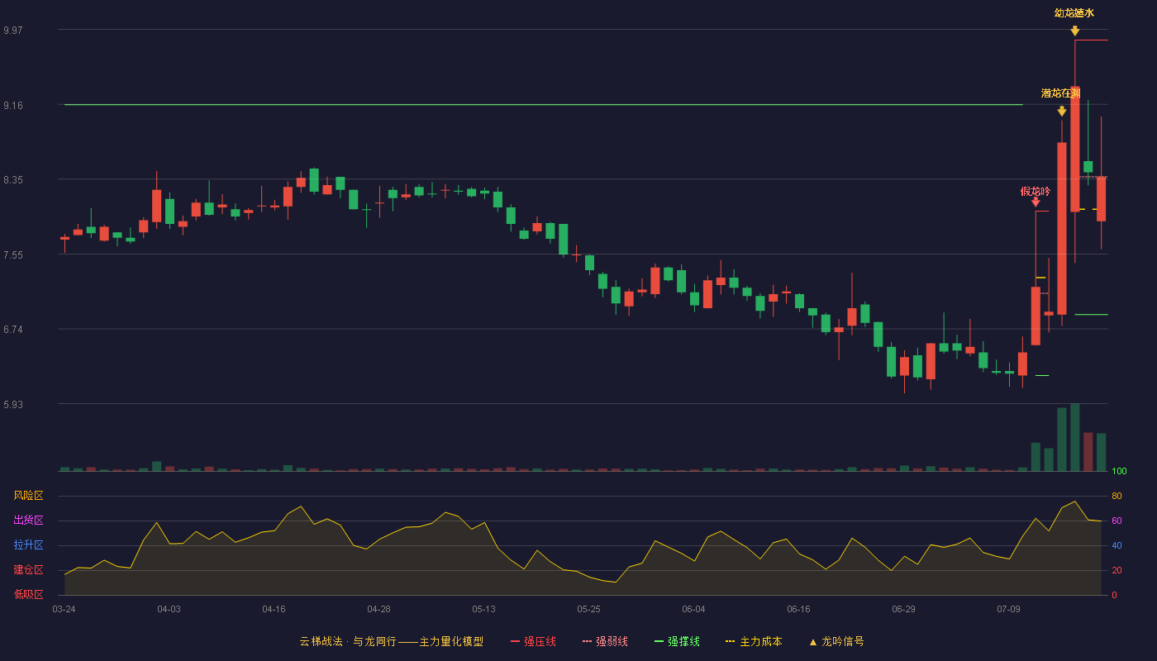
Task: Click the 9.97 price axis label
Action: point(13,31)
